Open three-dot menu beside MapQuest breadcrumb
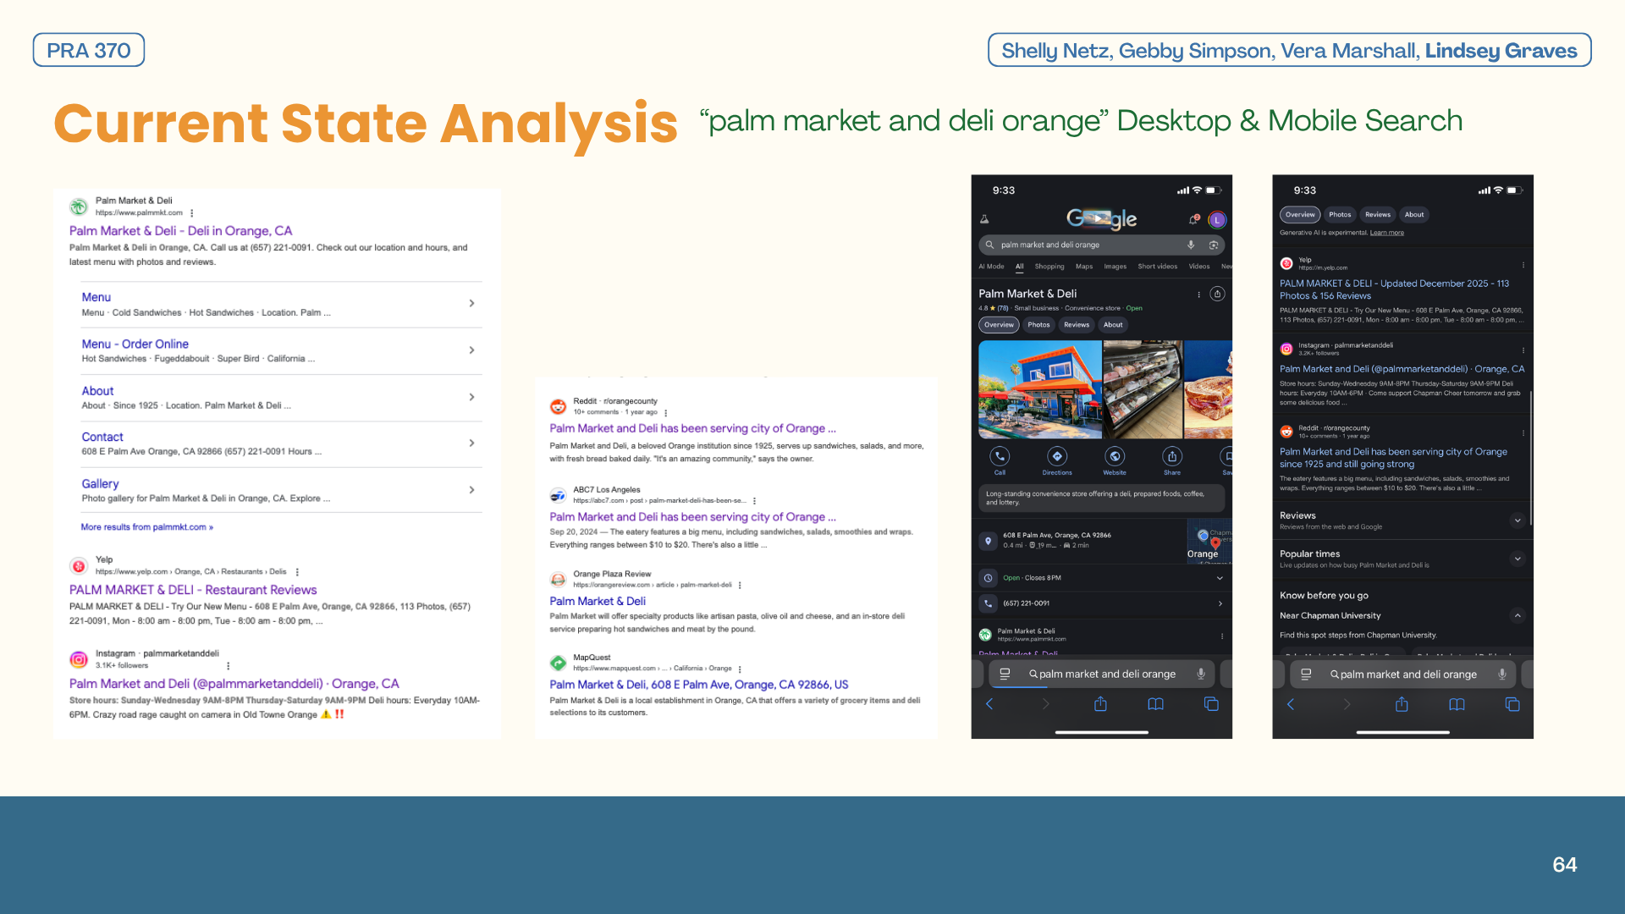The image size is (1625, 914). pos(740,669)
